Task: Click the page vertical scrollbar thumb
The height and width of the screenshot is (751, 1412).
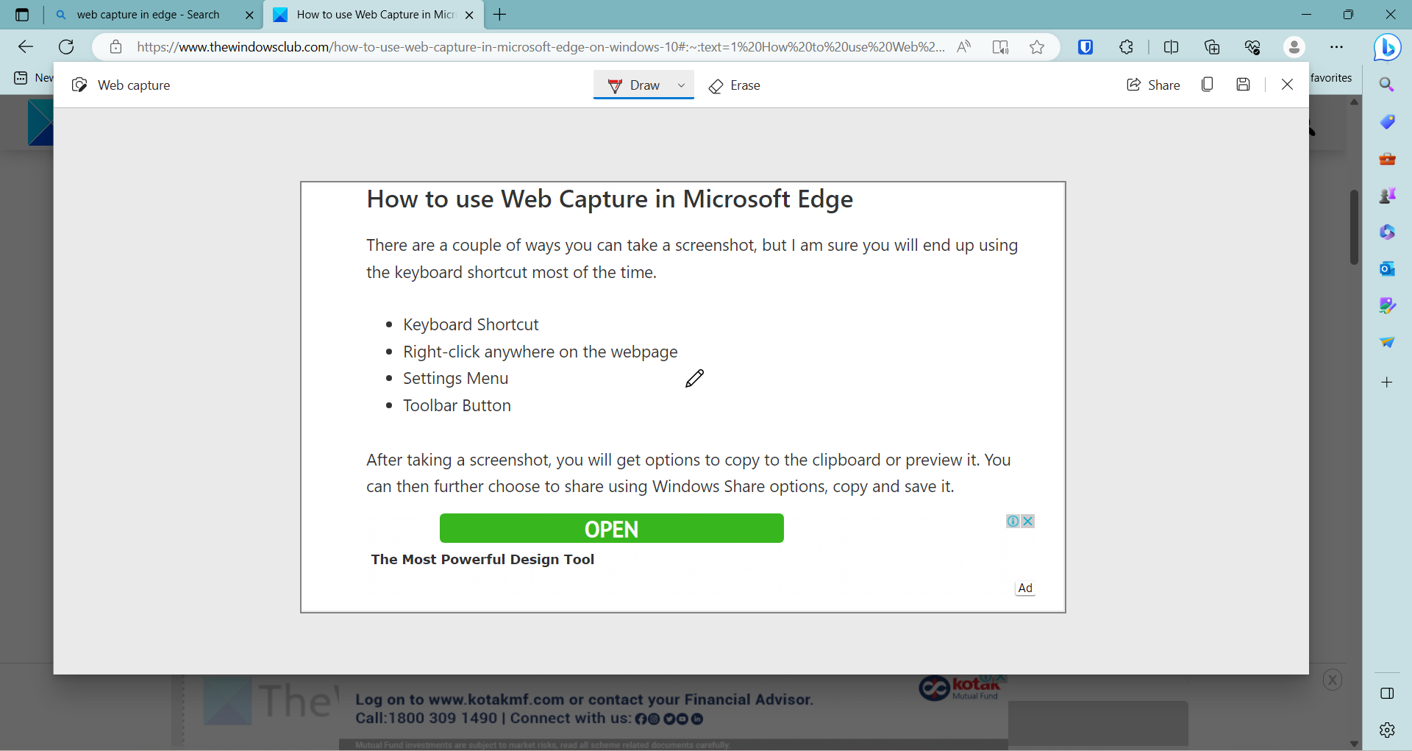Action: (x=1354, y=227)
